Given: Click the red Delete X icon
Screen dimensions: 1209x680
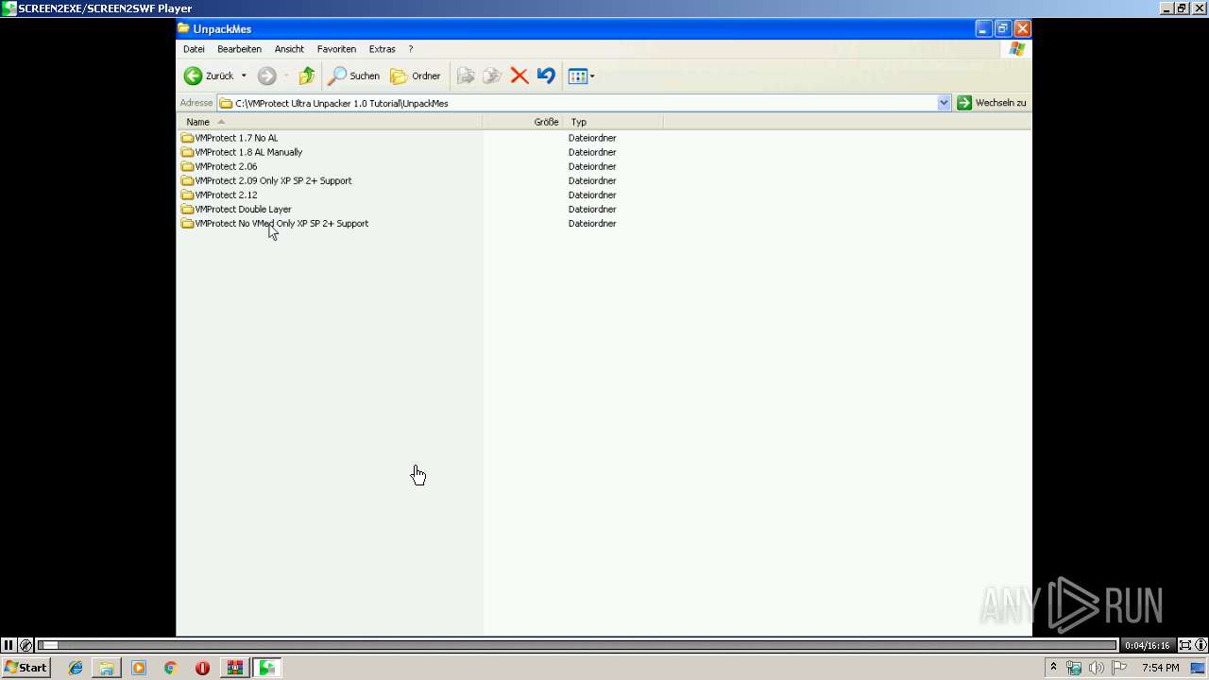Looking at the screenshot, I should point(519,76).
